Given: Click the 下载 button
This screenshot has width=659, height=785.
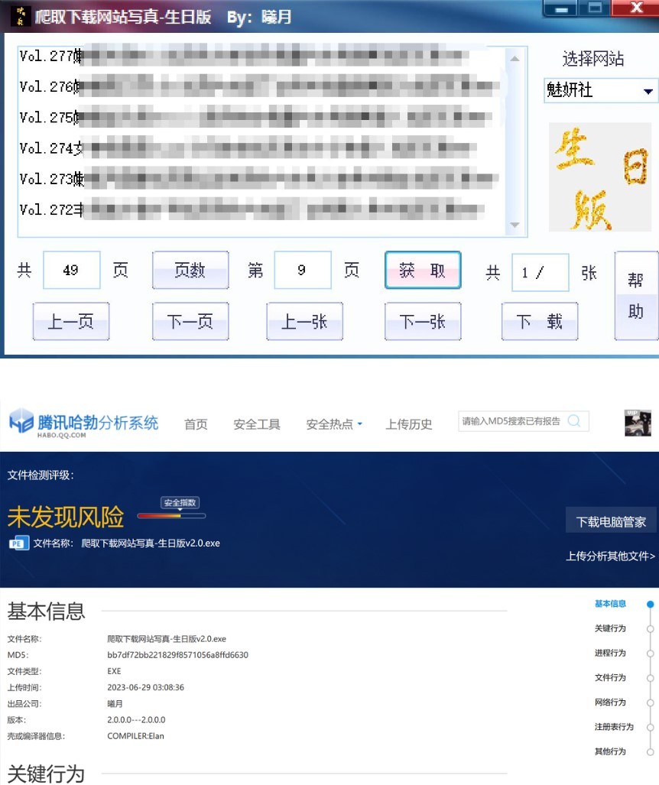Looking at the screenshot, I should pyautogui.click(x=540, y=321).
